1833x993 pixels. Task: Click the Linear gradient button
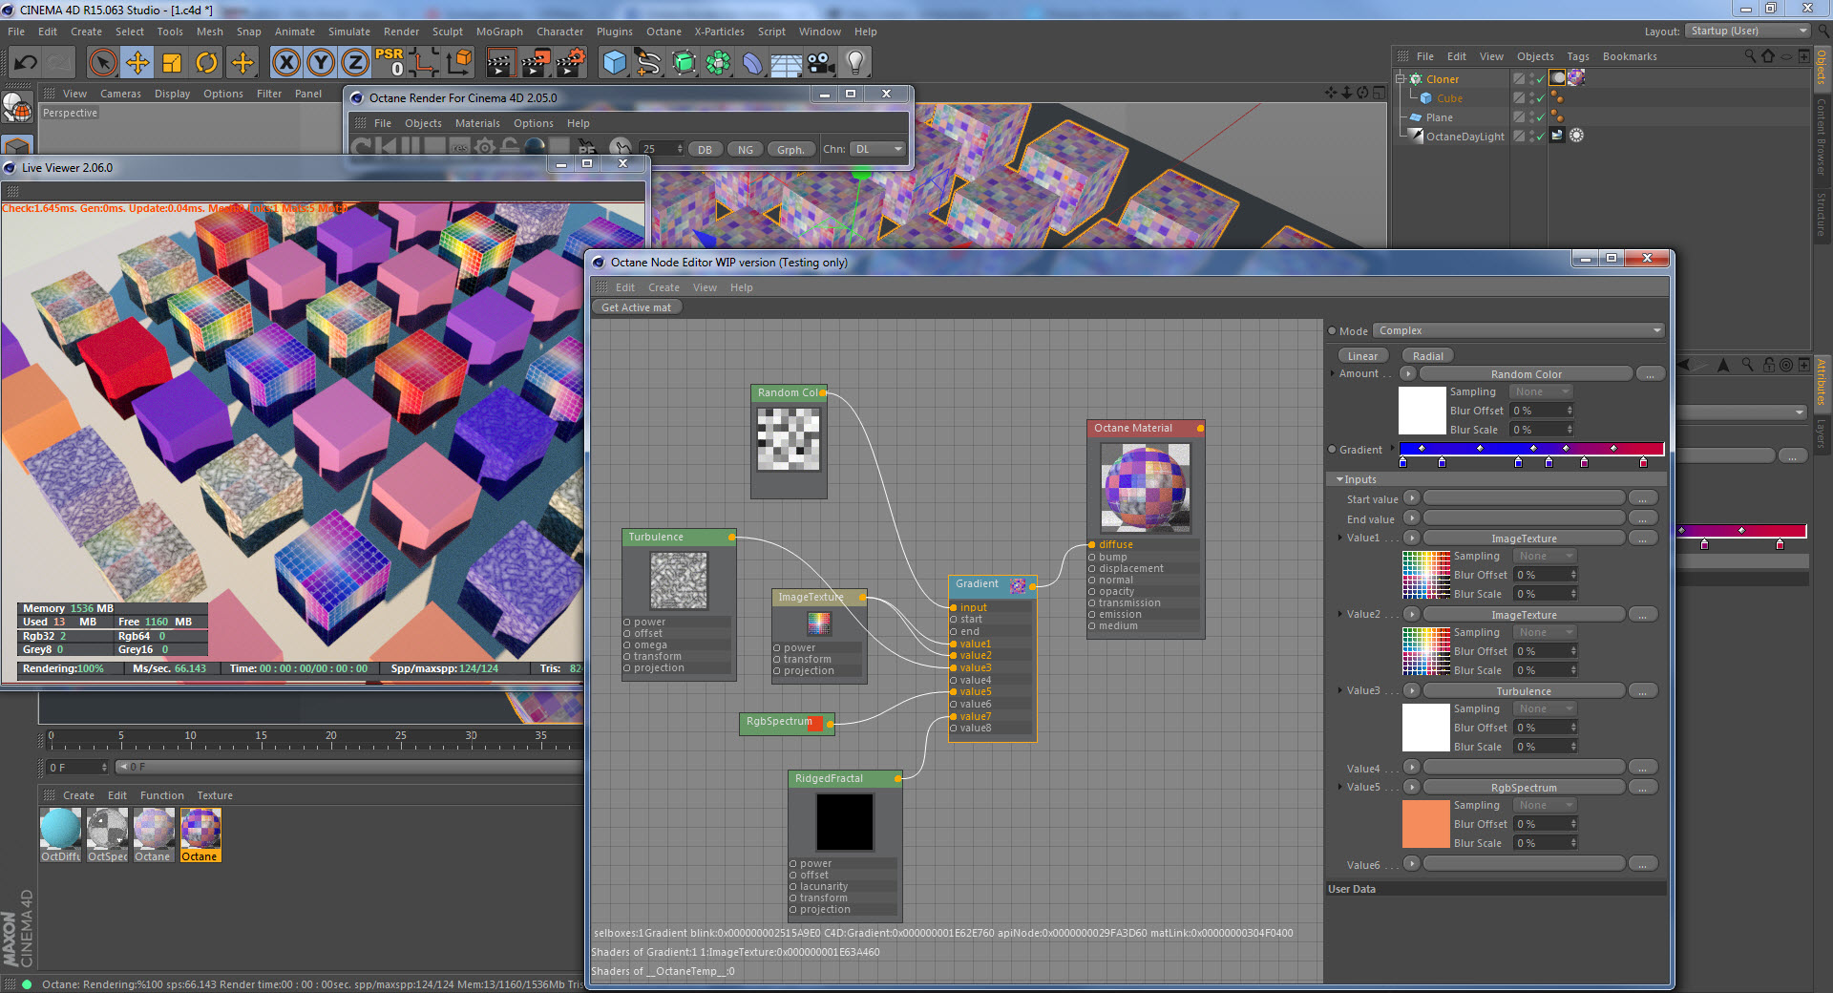pos(1362,356)
